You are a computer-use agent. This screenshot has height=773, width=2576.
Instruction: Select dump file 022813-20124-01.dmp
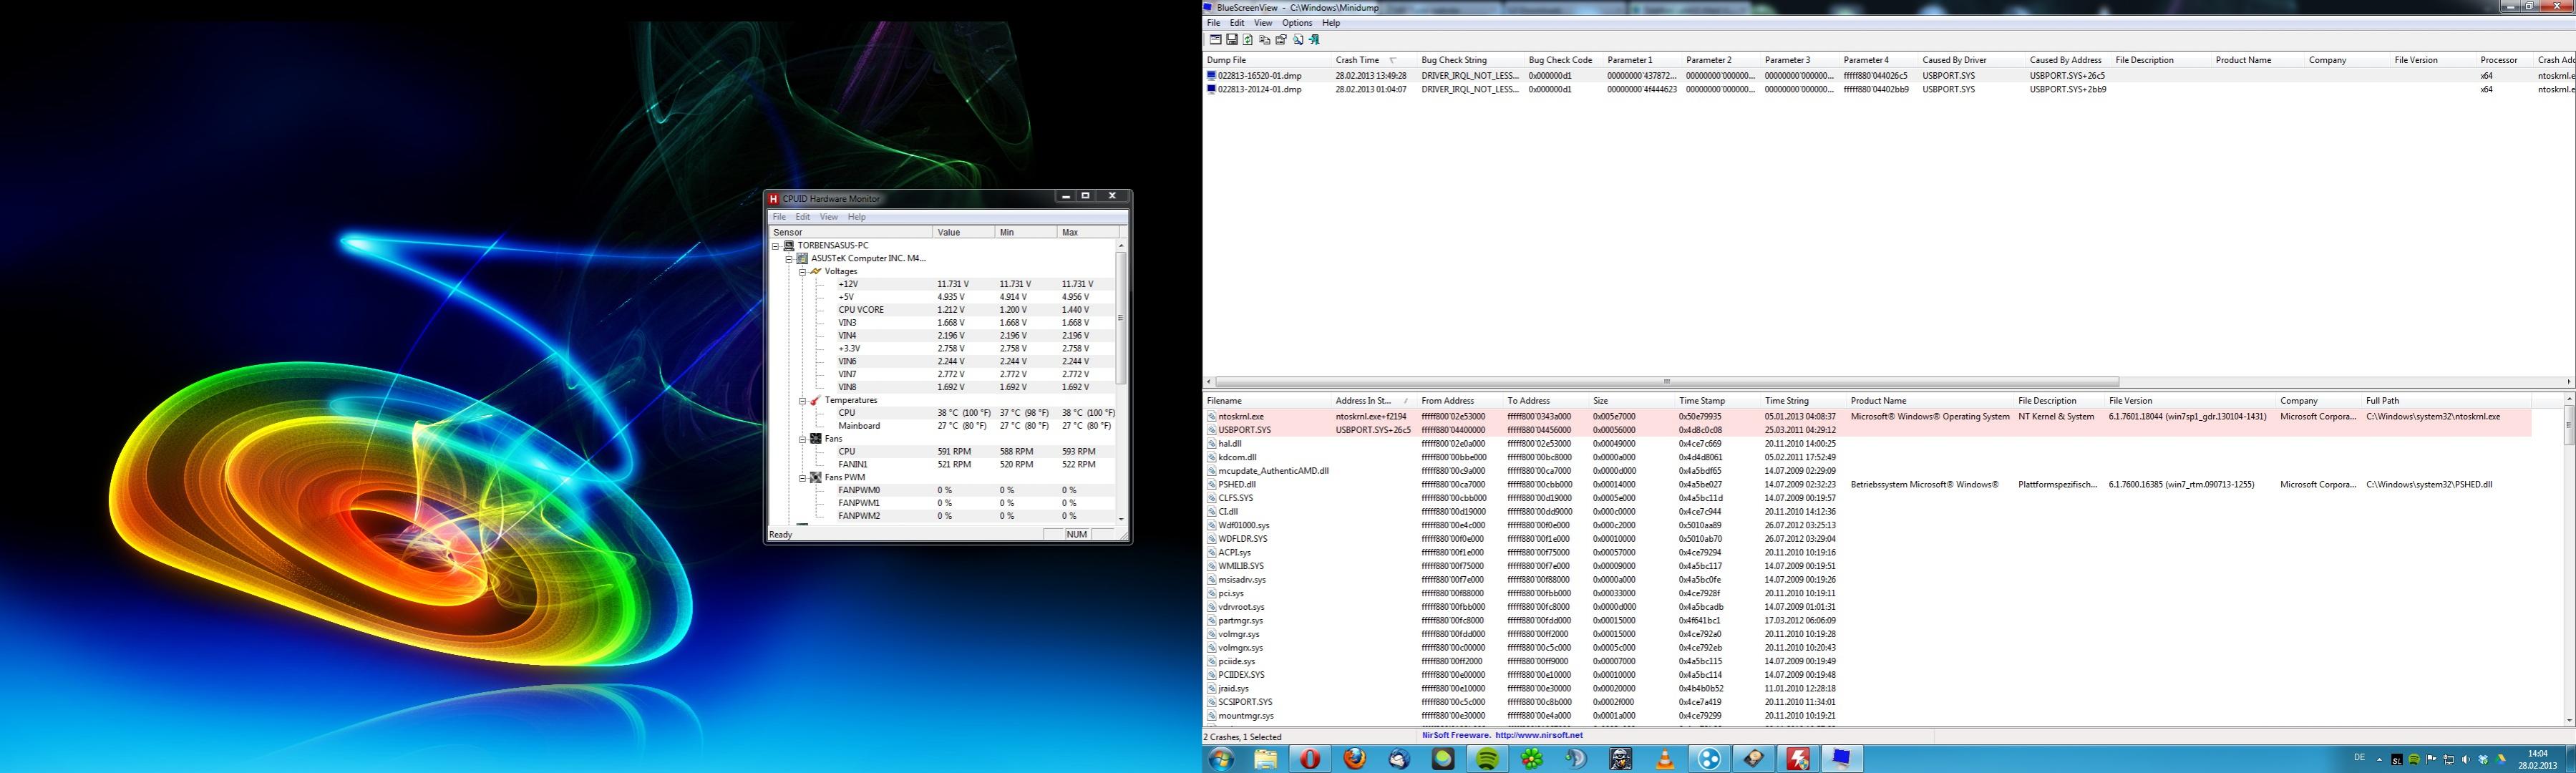tap(1259, 89)
